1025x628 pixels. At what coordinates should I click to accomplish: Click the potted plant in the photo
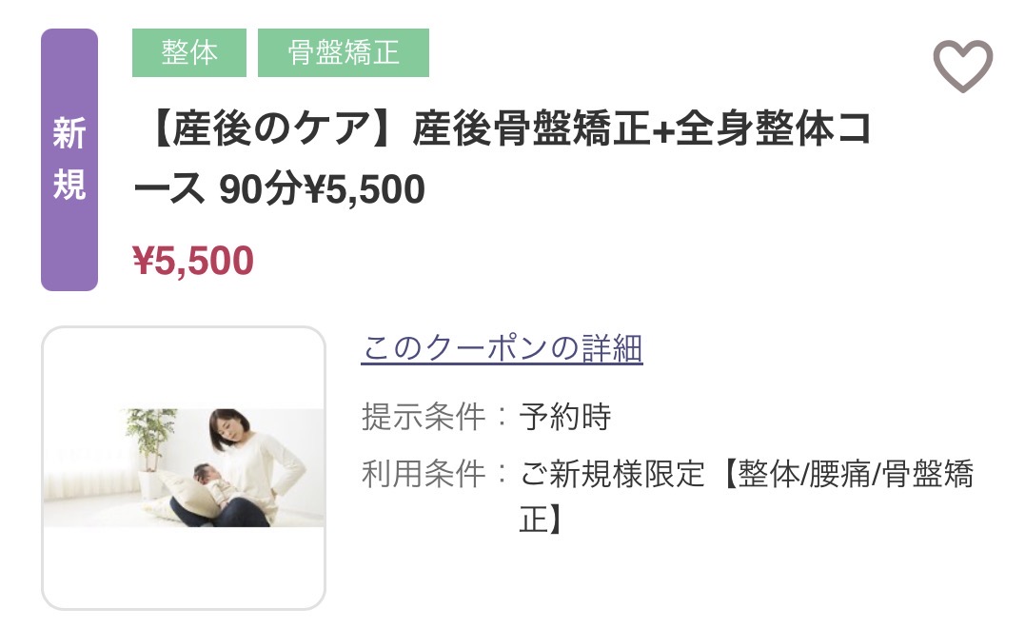152,438
